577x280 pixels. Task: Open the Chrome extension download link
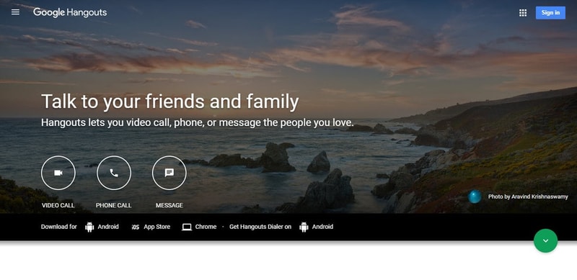coord(206,227)
